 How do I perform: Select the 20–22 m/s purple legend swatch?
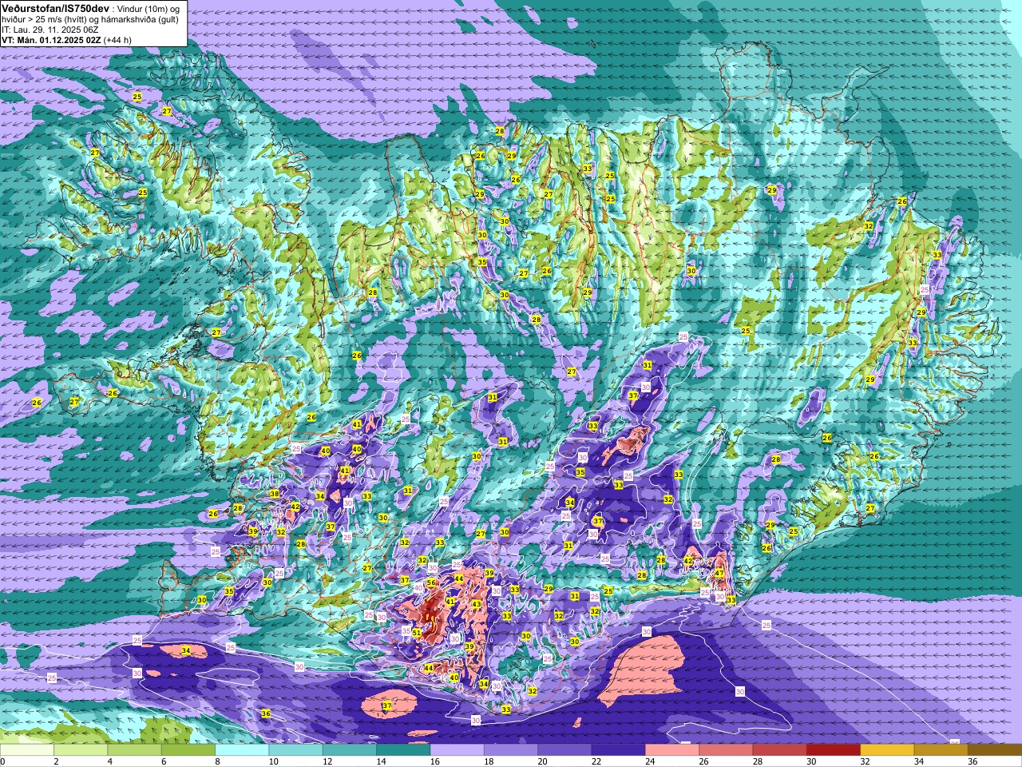pos(564,750)
